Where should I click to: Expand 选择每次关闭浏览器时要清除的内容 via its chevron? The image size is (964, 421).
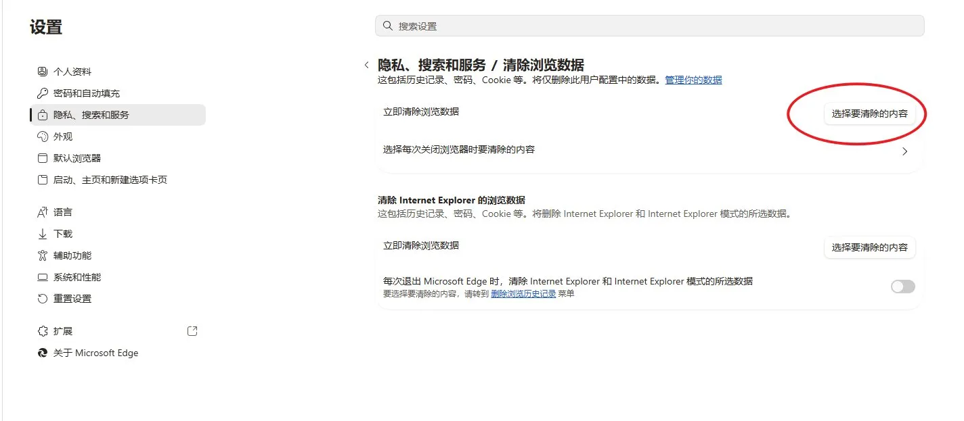905,151
